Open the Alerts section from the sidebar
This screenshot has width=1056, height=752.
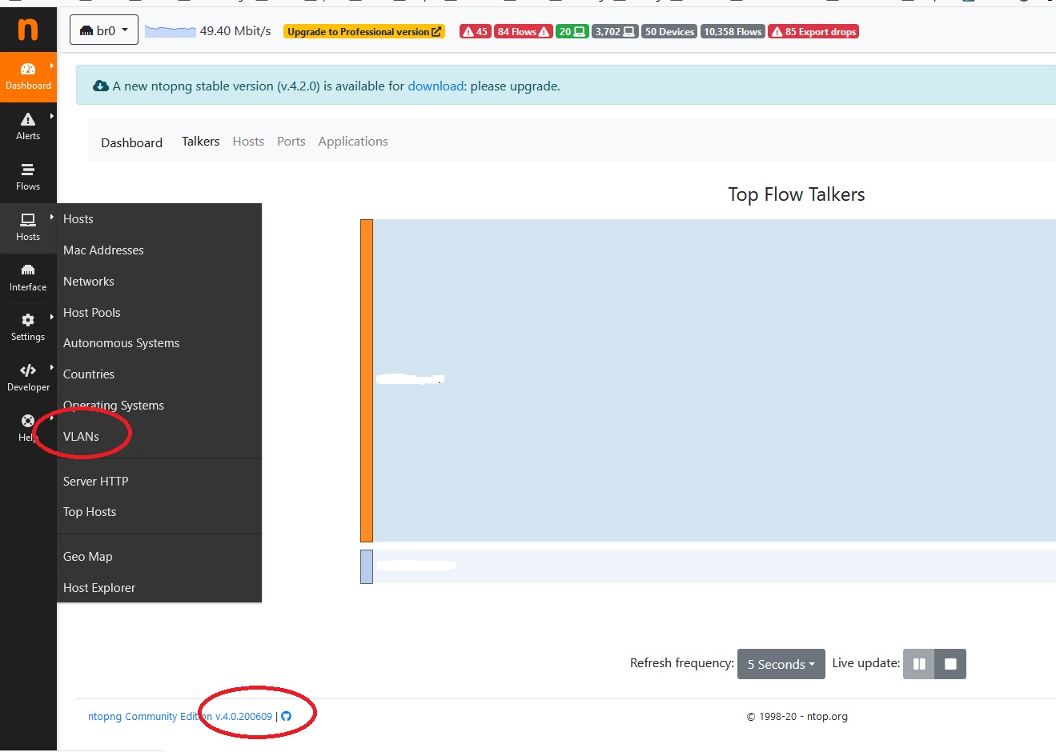[x=28, y=126]
